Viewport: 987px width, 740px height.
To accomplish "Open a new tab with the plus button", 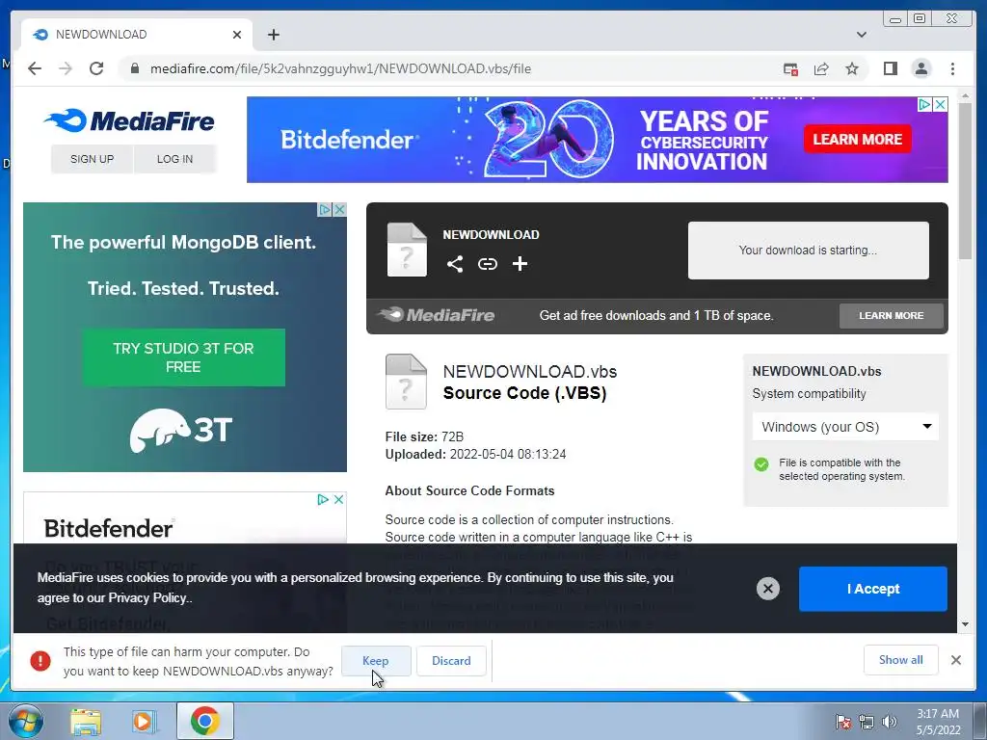I will coord(273,35).
